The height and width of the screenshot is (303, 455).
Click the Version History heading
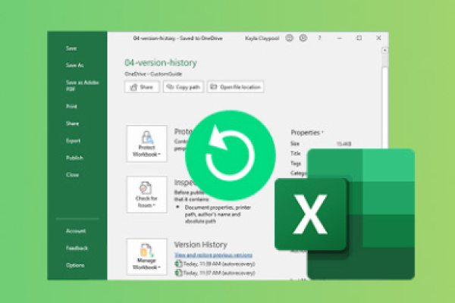201,245
